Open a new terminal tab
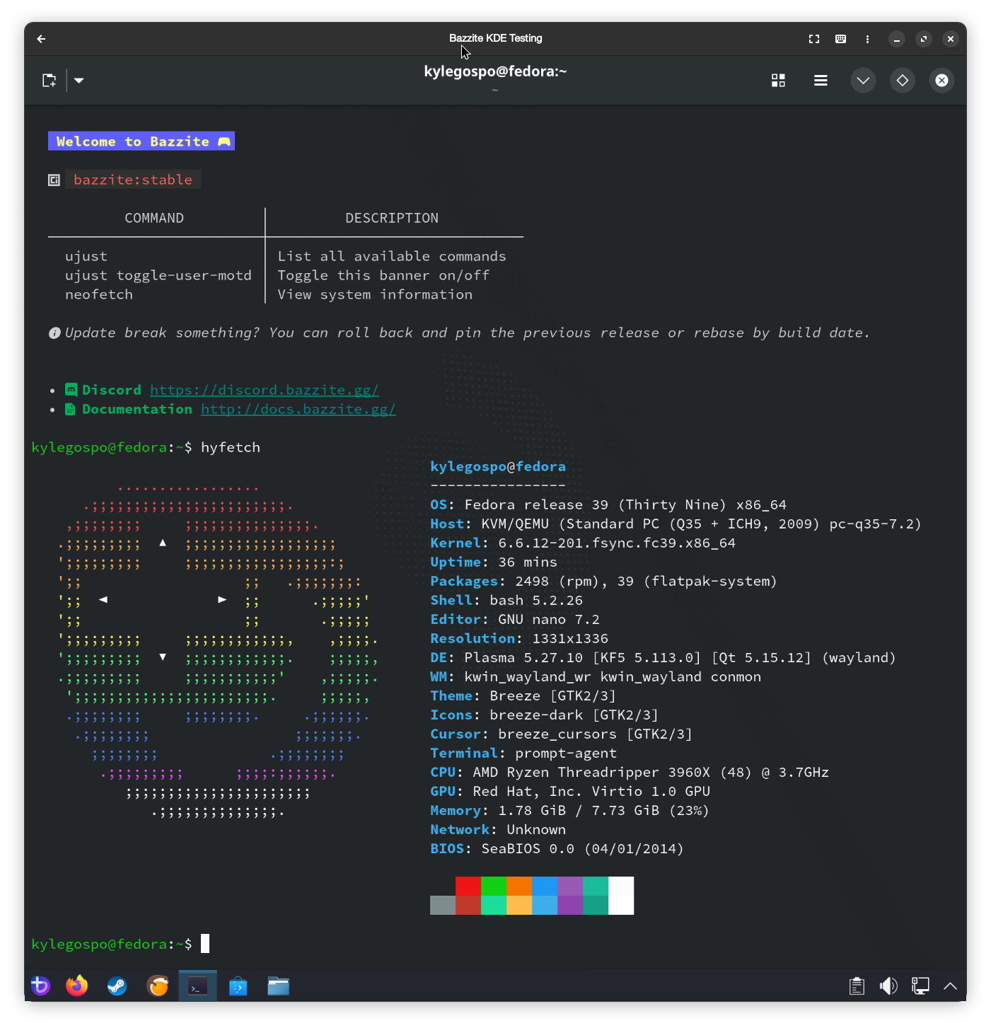 tap(49, 81)
